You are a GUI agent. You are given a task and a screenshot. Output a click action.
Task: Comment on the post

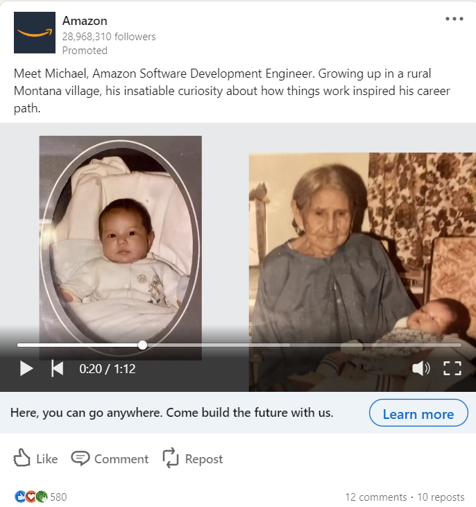[x=110, y=458]
